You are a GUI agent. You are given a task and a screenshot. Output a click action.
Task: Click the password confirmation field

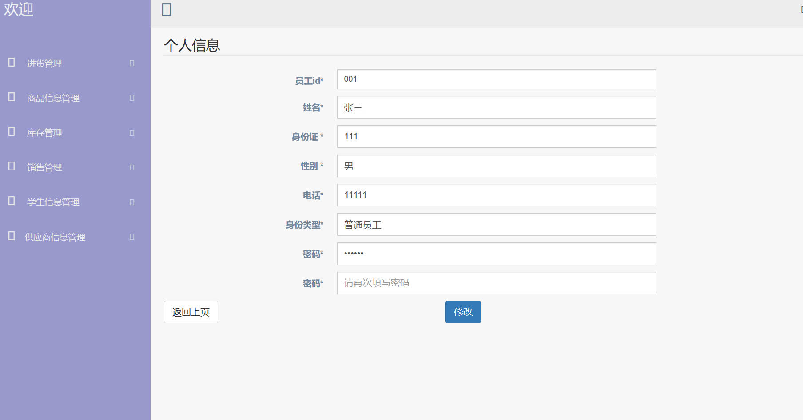coord(496,283)
